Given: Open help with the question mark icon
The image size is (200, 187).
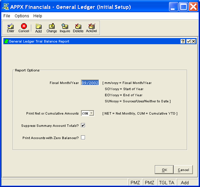Looking at the screenshot, I should click(x=183, y=41).
